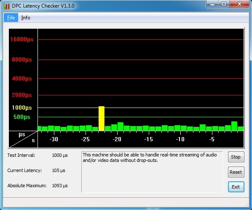Click the Test Interval value
The height and width of the screenshot is (210, 252).
click(60, 155)
